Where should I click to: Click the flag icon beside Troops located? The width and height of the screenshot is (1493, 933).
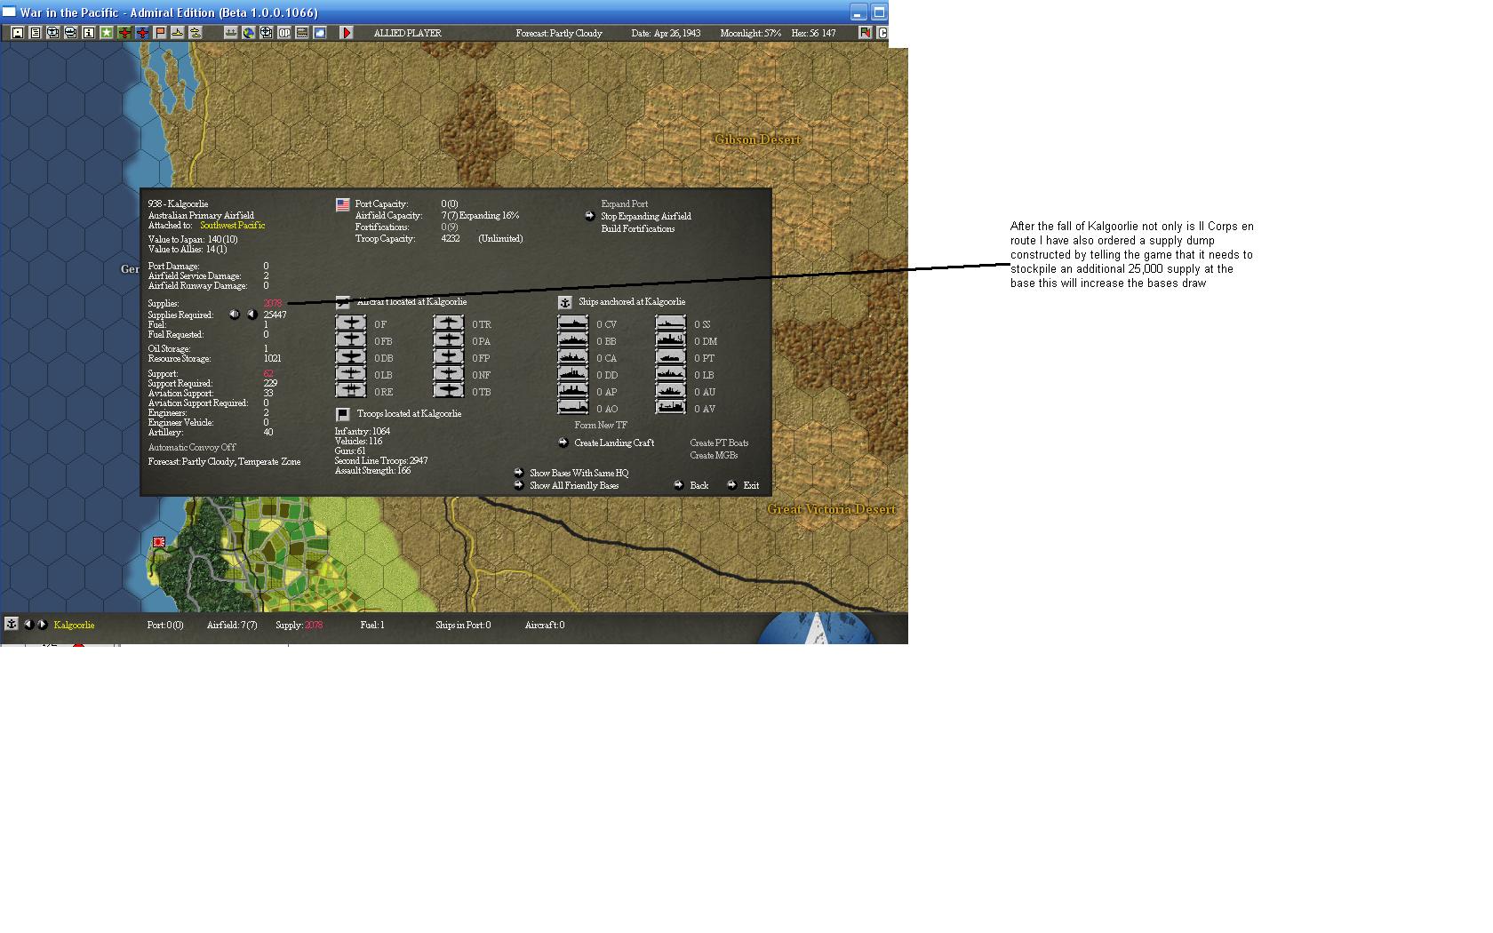pyautogui.click(x=342, y=415)
